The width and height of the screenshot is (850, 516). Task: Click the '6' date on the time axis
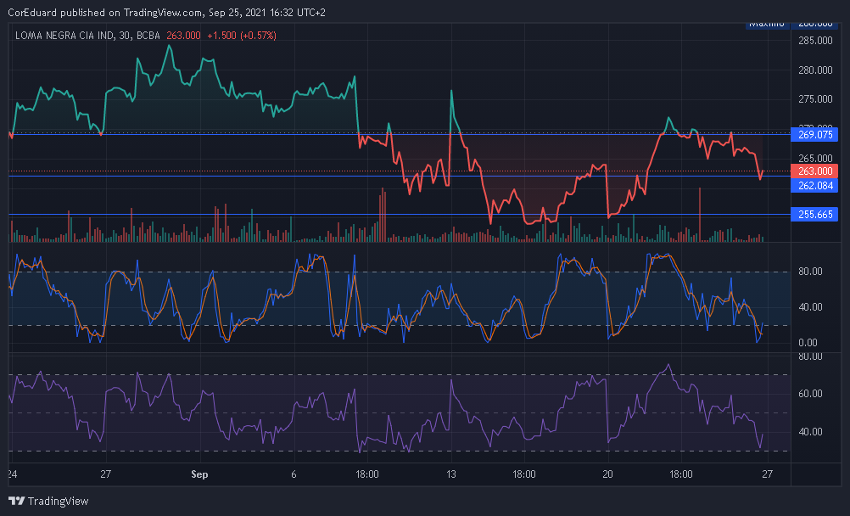point(294,474)
